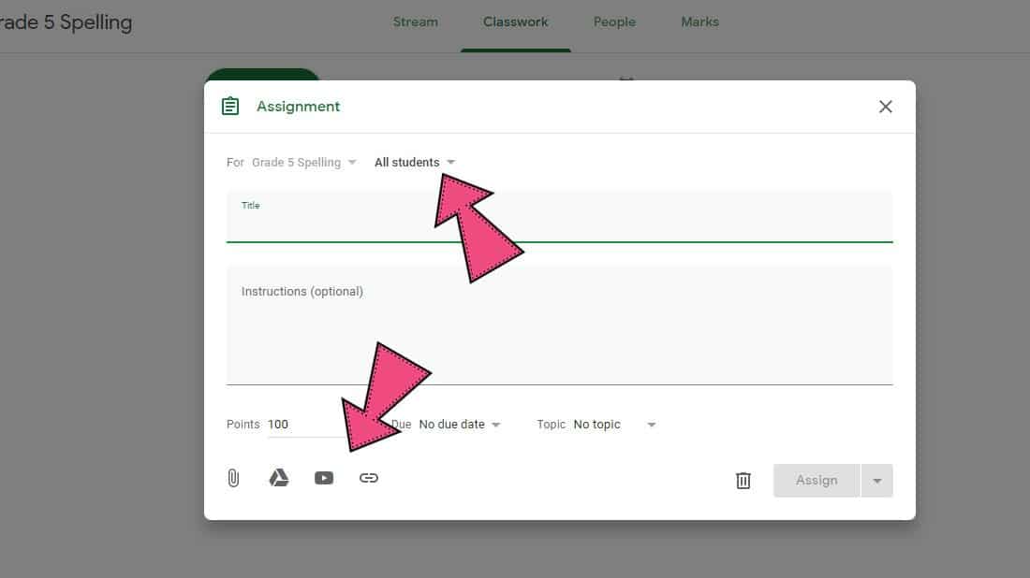This screenshot has height=578, width=1030.
Task: Expand the No topic dropdown
Action: coord(614,425)
